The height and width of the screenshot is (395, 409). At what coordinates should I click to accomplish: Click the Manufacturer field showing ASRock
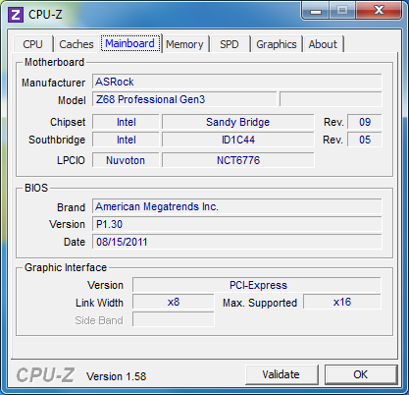237,82
